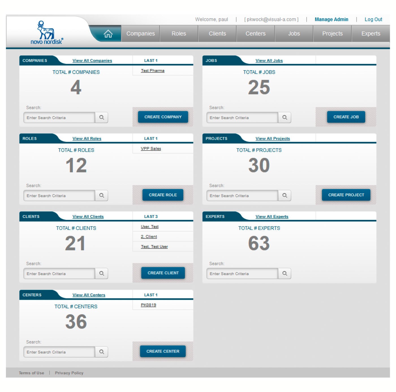Open the Test Pharma company record
This screenshot has width=396, height=392.
pyautogui.click(x=153, y=70)
